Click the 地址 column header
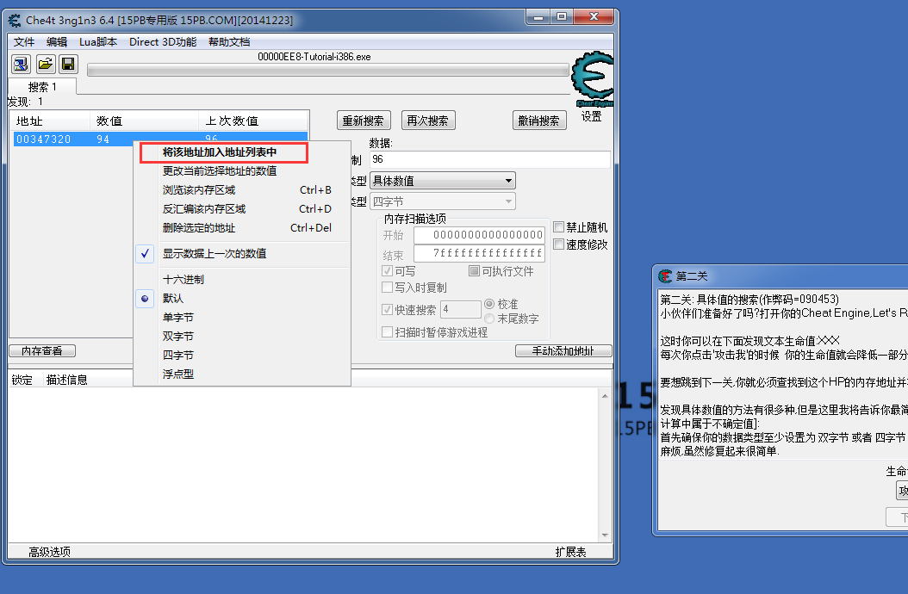Image resolution: width=908 pixels, height=594 pixels. (x=51, y=121)
